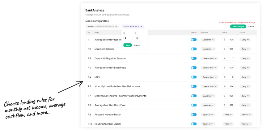The width and height of the screenshot is (263, 130).
Task: Click the Minimum Balance value field showing -200
Action: coord(229,49)
